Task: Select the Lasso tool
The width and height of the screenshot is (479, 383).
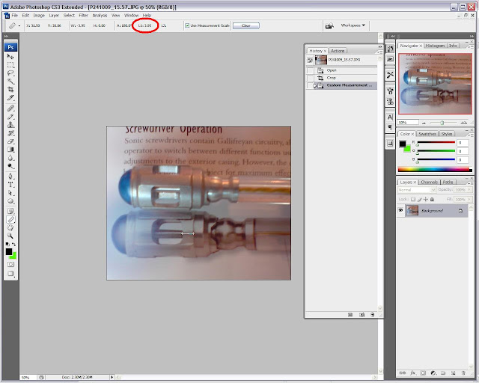Action: click(x=10, y=73)
